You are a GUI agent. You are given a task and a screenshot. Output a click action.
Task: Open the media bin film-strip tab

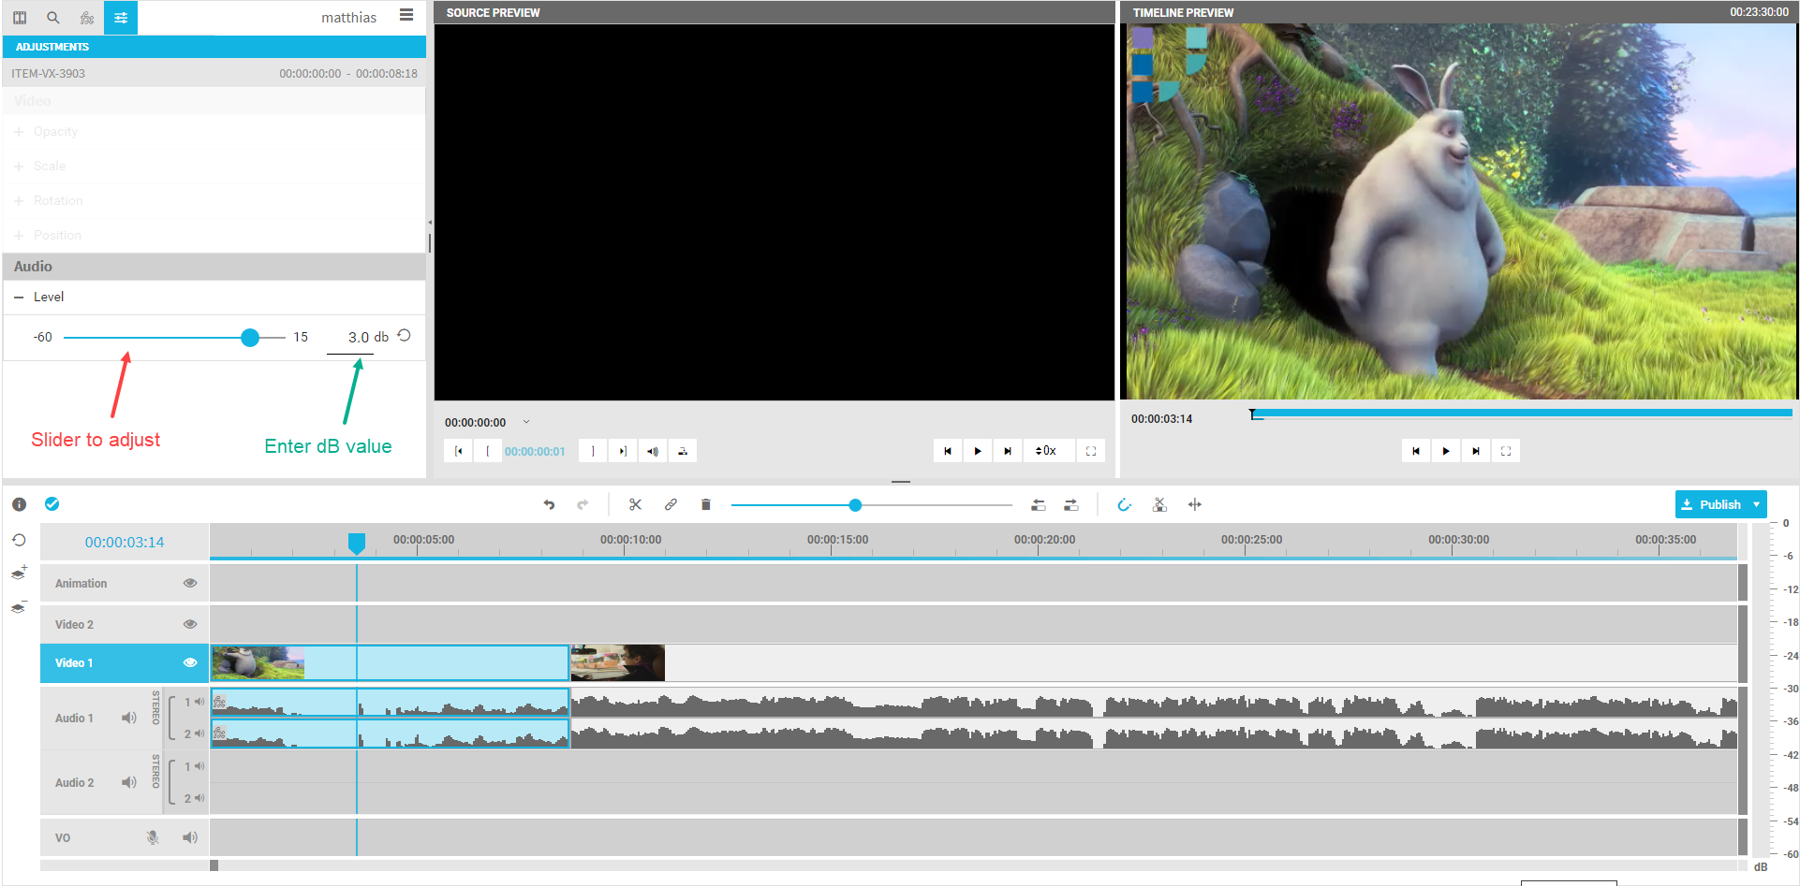(x=20, y=18)
